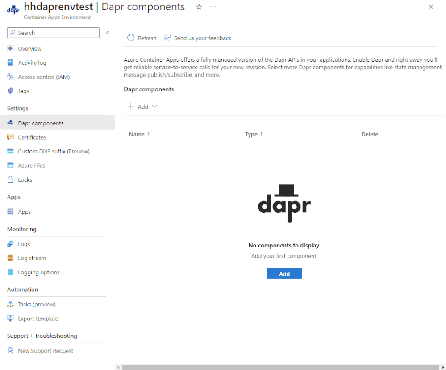Viewport: 446px width, 370px height.
Task: Close the Dapr components blade
Action: tap(431, 7)
